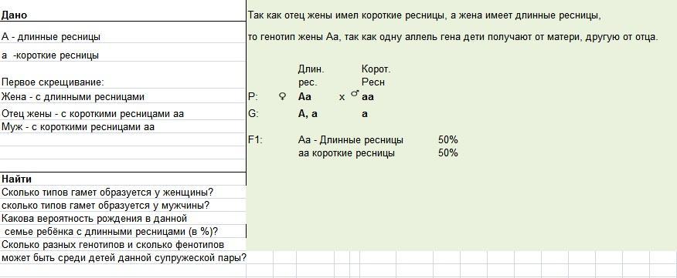This screenshot has height=278, width=677.
Task: Select the female symbol cell in row P
Action: pos(283,97)
